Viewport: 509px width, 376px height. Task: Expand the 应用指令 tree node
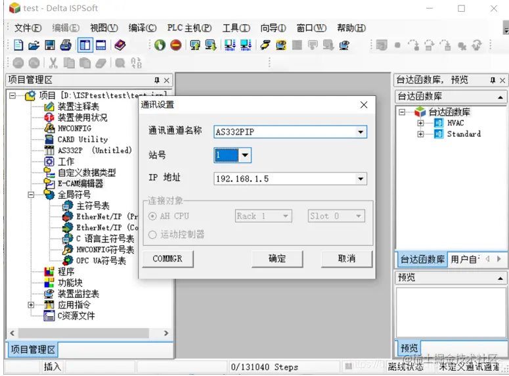31,305
